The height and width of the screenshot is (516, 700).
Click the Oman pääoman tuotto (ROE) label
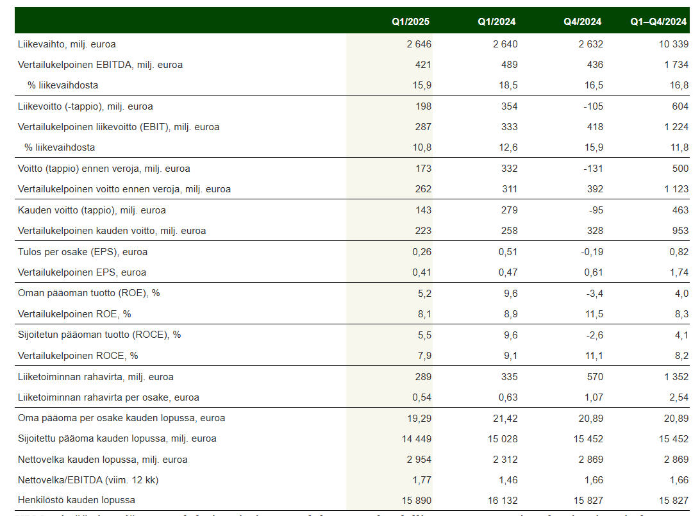click(x=89, y=293)
